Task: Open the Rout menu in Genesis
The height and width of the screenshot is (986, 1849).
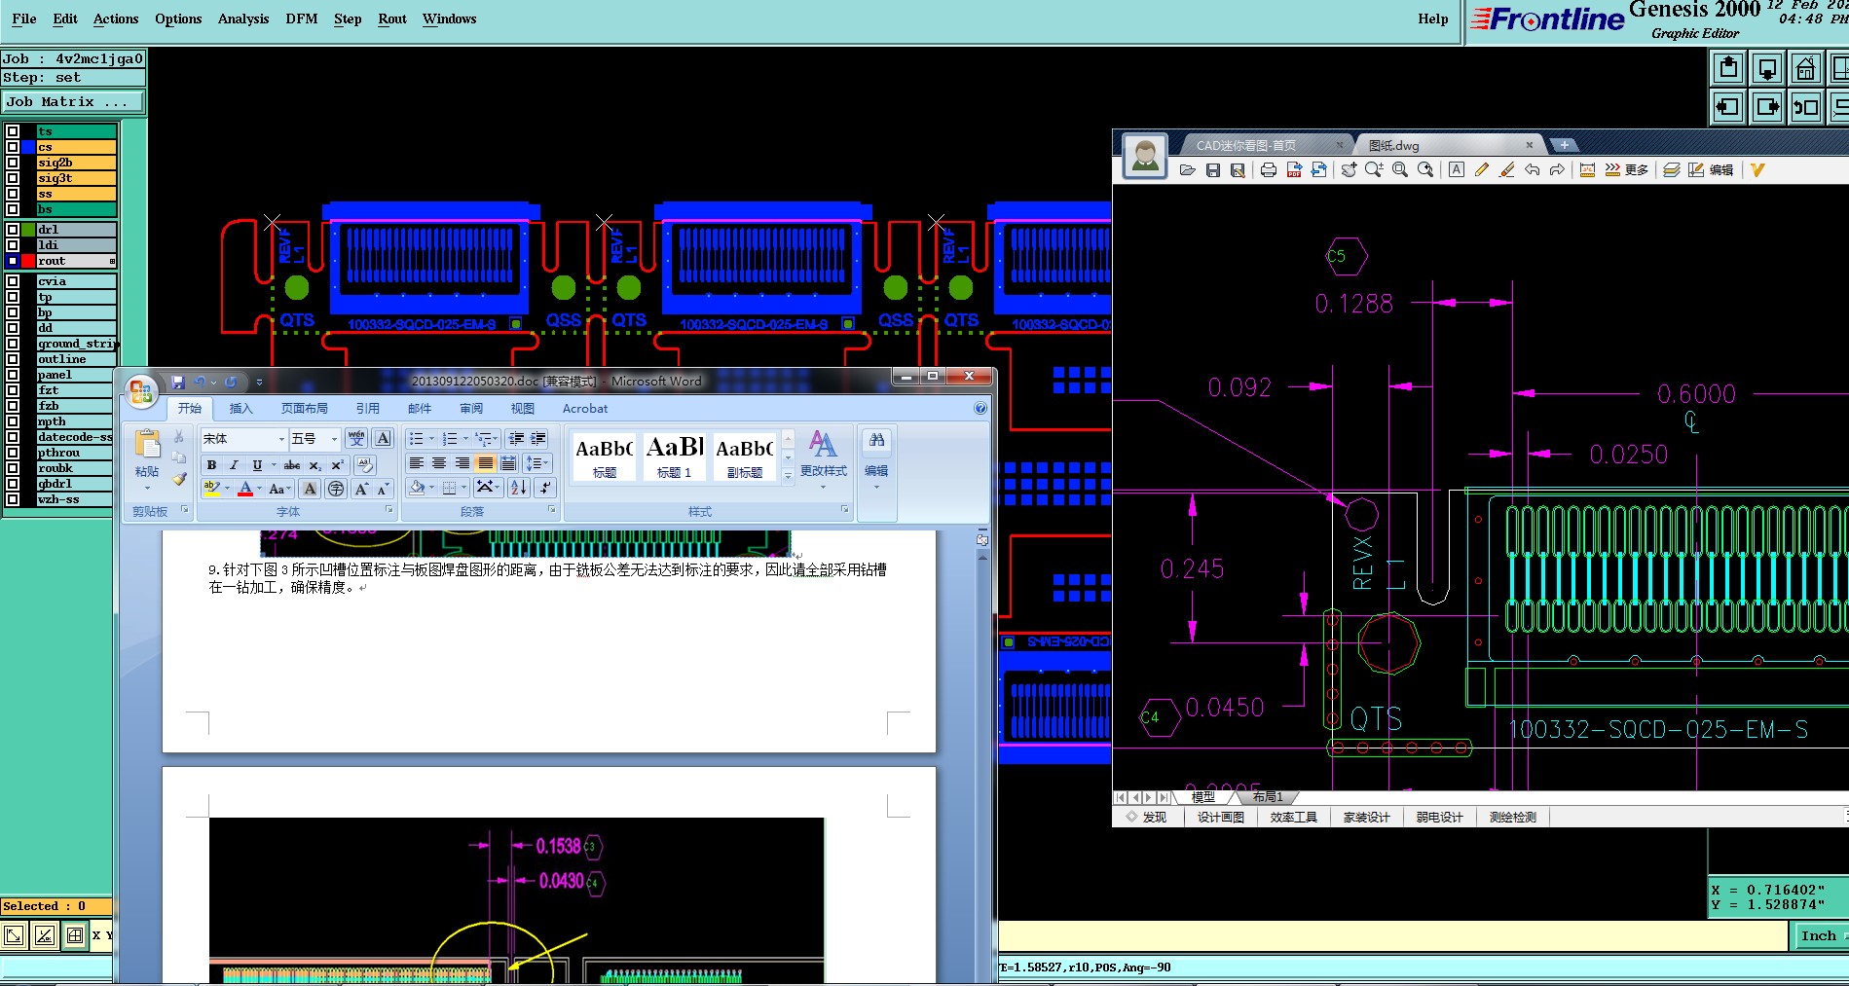Action: click(x=392, y=18)
